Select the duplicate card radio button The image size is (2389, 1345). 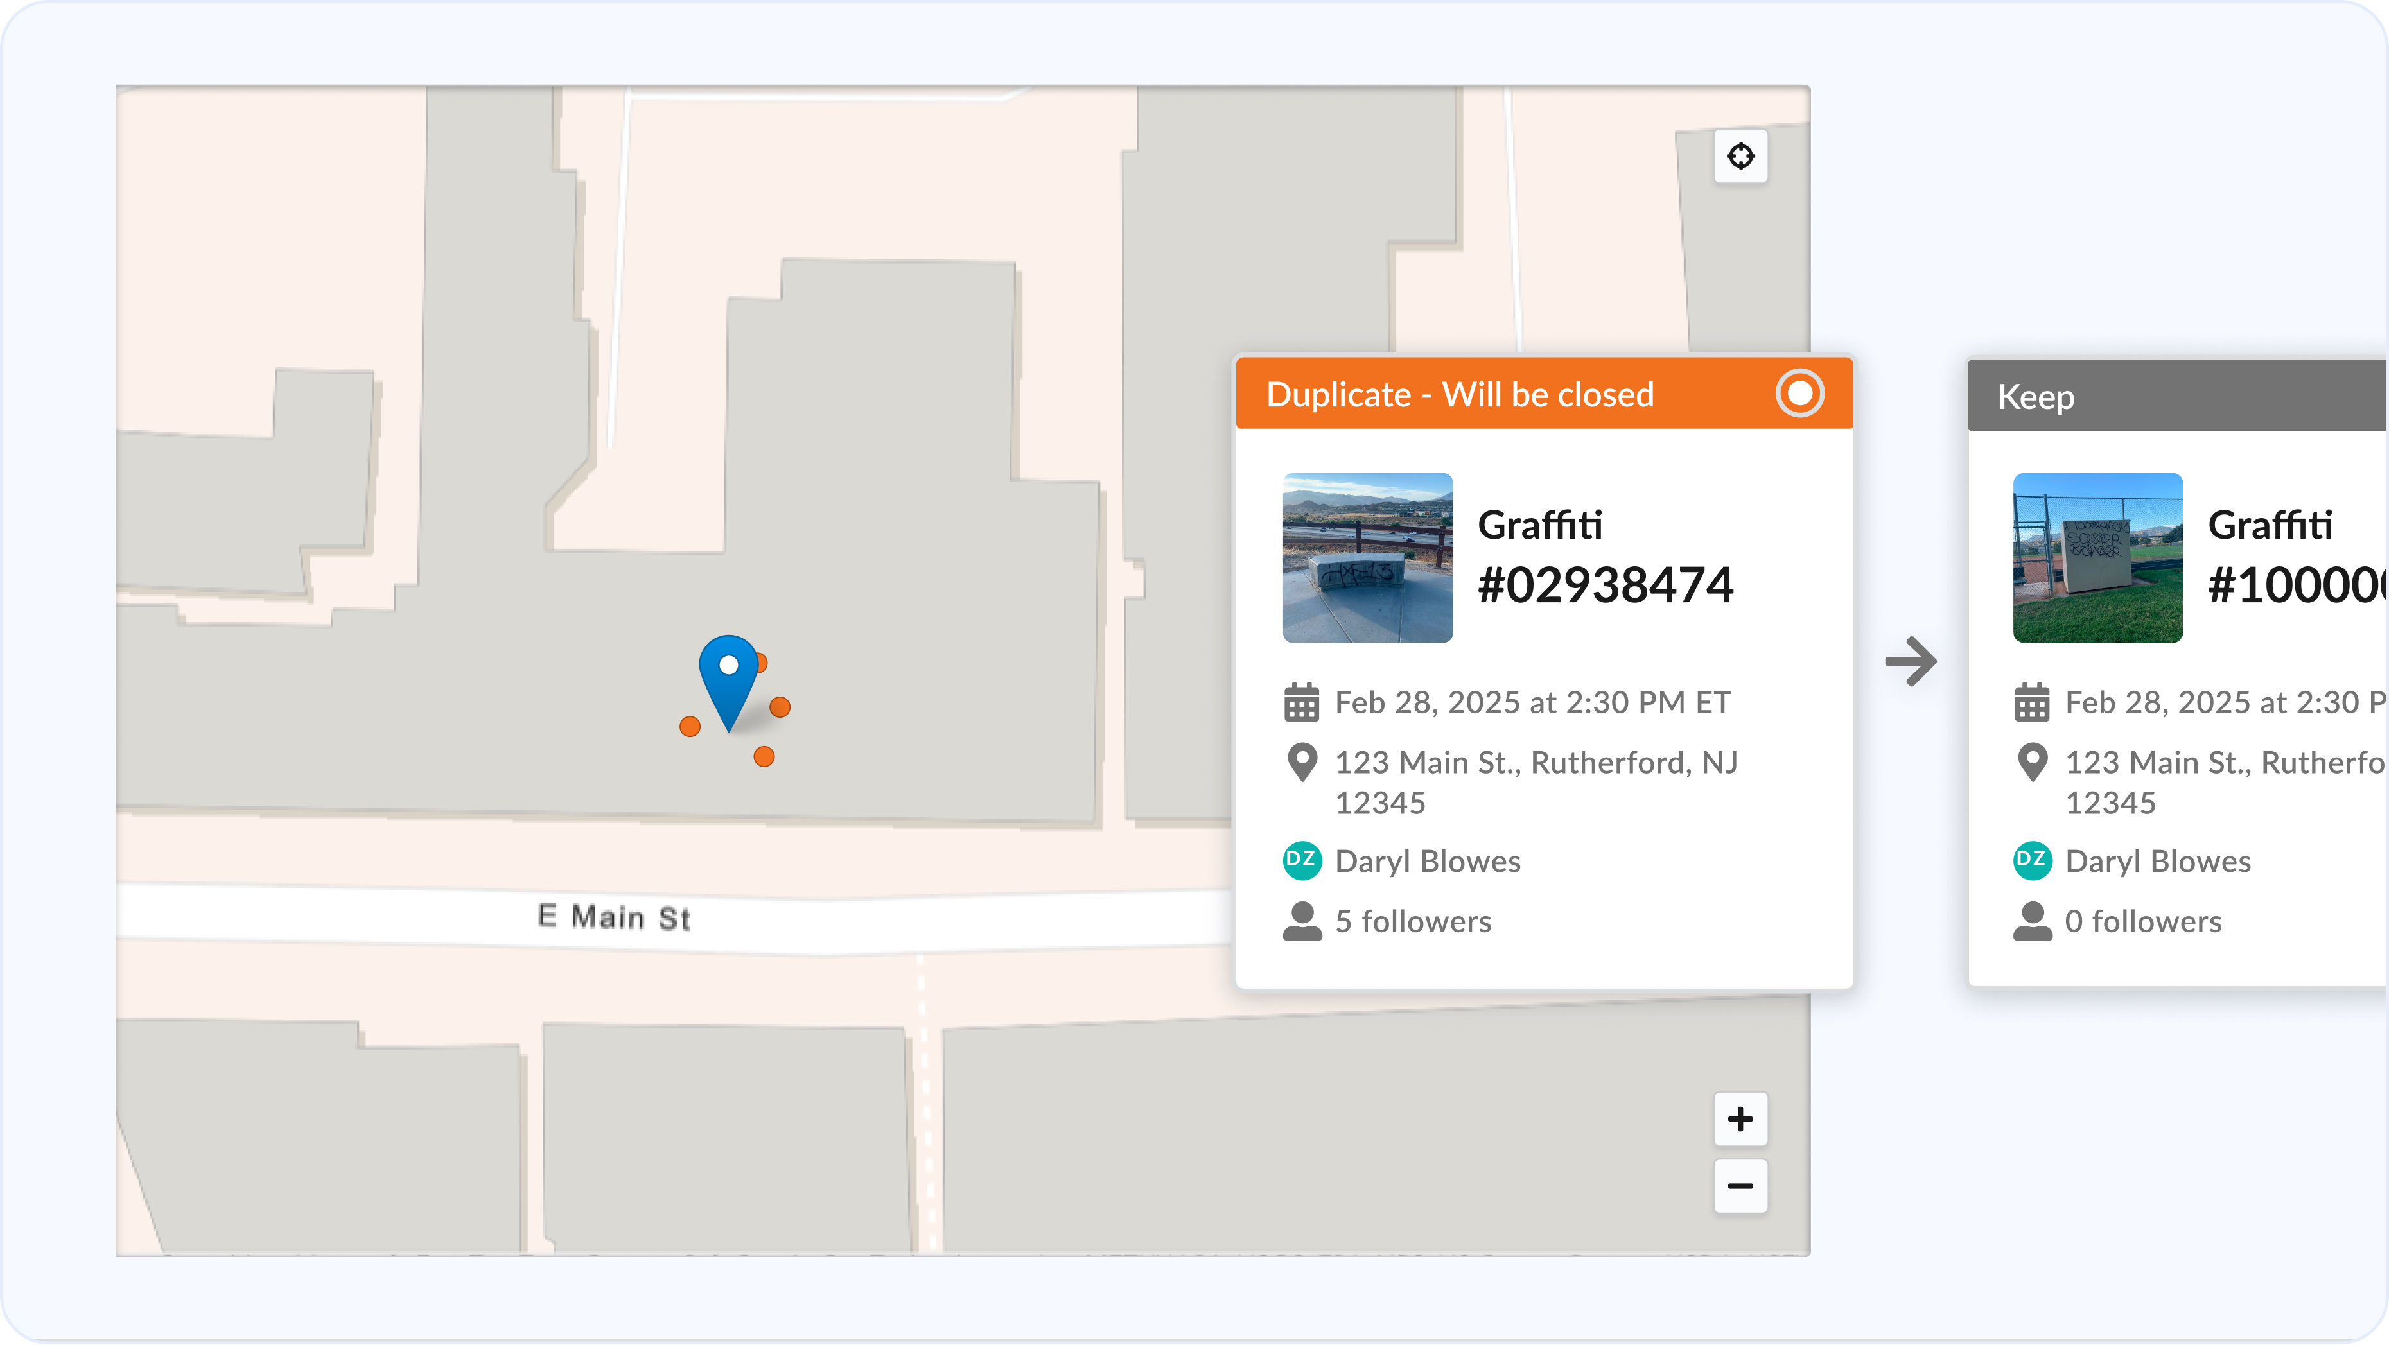tap(1799, 393)
